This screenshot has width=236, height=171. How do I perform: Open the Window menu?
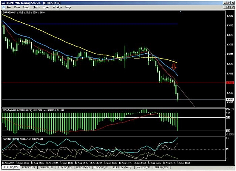(57, 7)
